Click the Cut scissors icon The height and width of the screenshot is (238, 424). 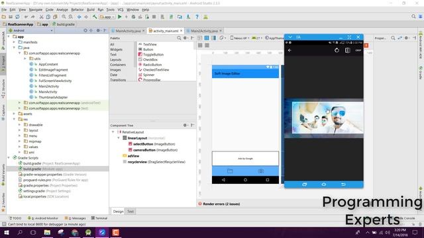(41, 17)
